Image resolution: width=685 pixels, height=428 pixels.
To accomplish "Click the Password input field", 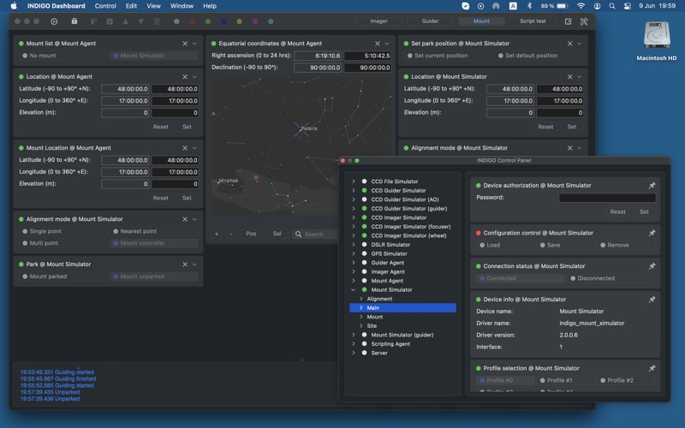I will pyautogui.click(x=607, y=198).
